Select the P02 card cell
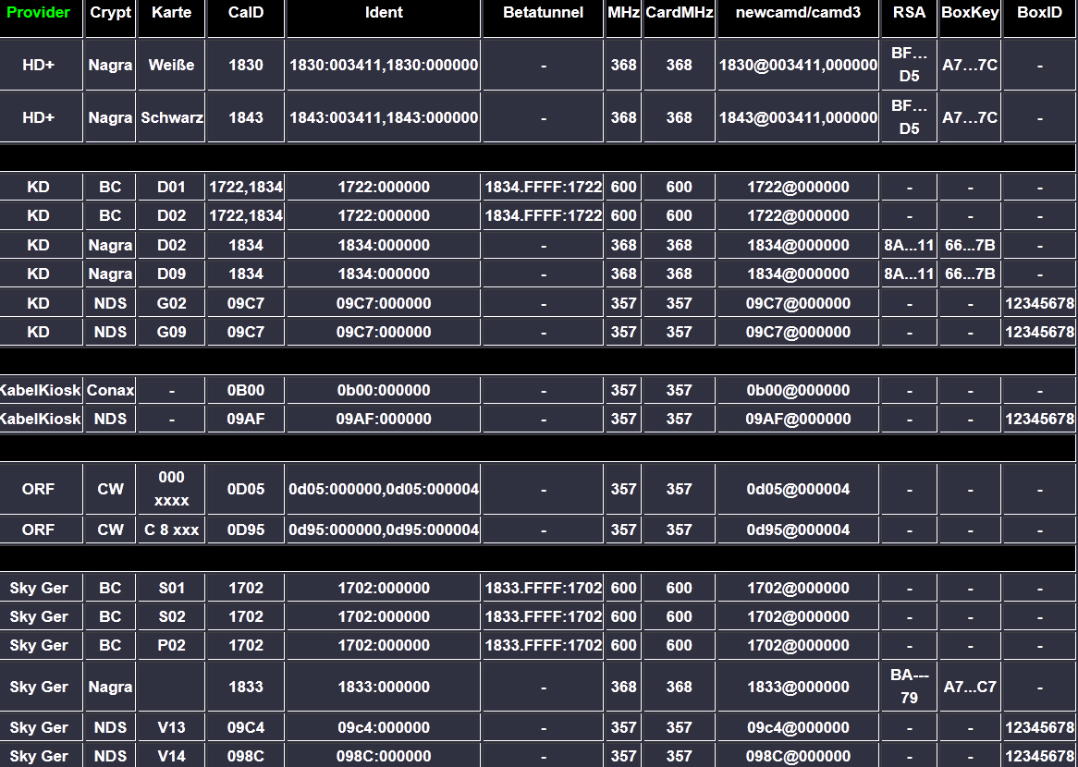Viewport: 1078px width, 767px height. 171,645
